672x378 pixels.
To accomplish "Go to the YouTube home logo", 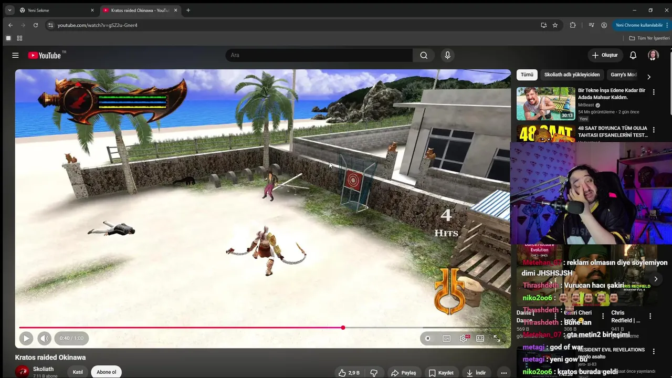I will pyautogui.click(x=44, y=55).
